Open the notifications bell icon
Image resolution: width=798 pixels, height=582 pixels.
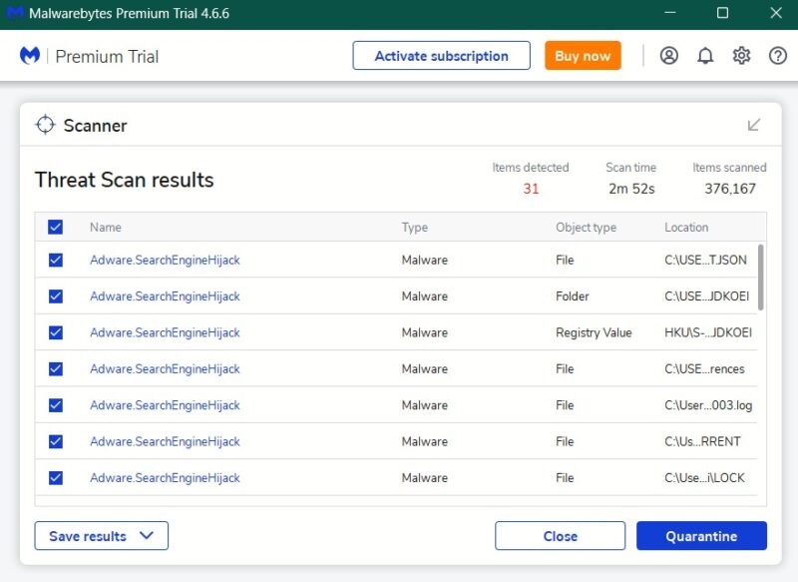click(705, 56)
